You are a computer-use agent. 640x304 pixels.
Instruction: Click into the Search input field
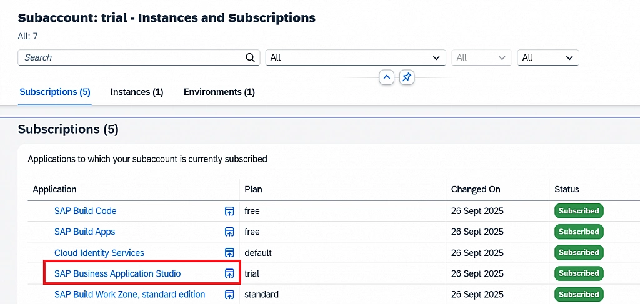[x=131, y=57]
